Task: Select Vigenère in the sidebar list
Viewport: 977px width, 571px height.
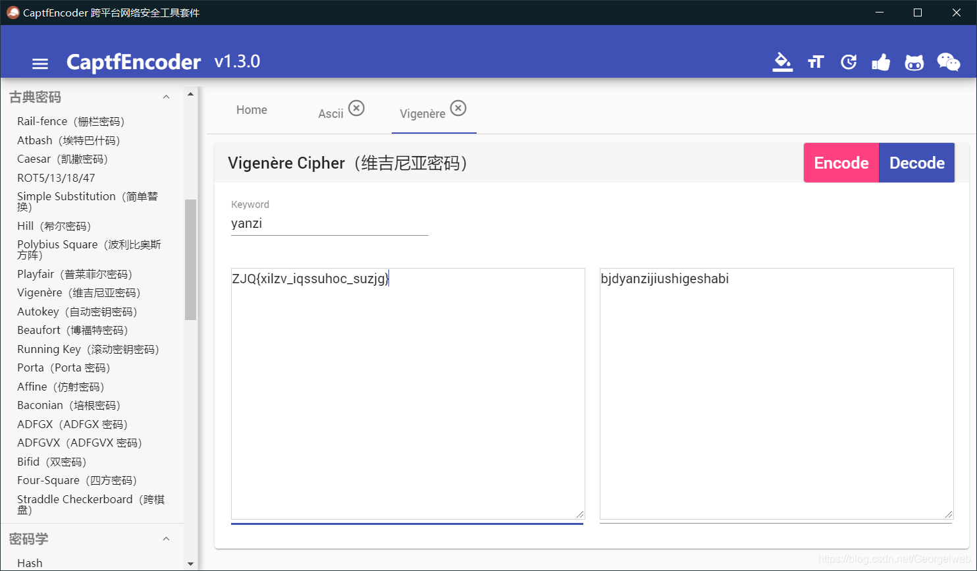Action: [79, 292]
